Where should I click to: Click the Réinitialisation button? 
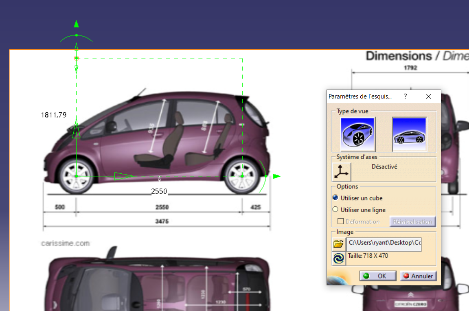pos(412,221)
